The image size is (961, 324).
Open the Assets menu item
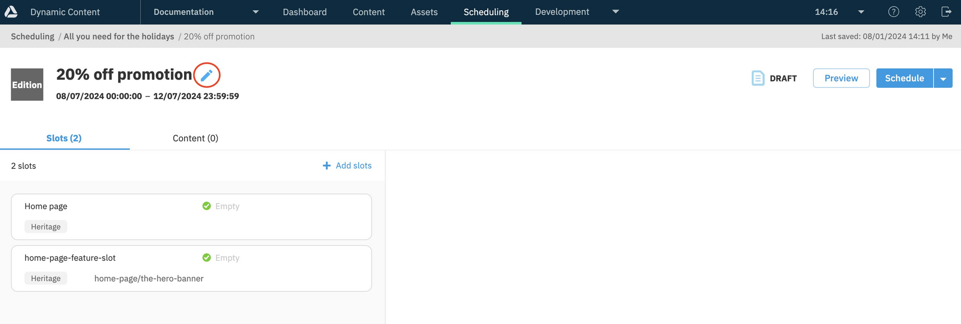click(424, 12)
